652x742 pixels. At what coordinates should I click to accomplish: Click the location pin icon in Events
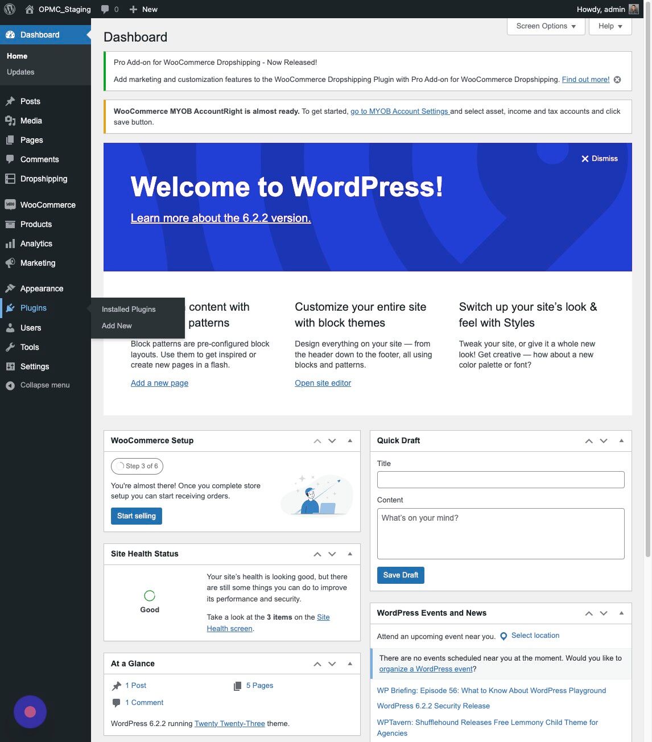click(x=504, y=636)
